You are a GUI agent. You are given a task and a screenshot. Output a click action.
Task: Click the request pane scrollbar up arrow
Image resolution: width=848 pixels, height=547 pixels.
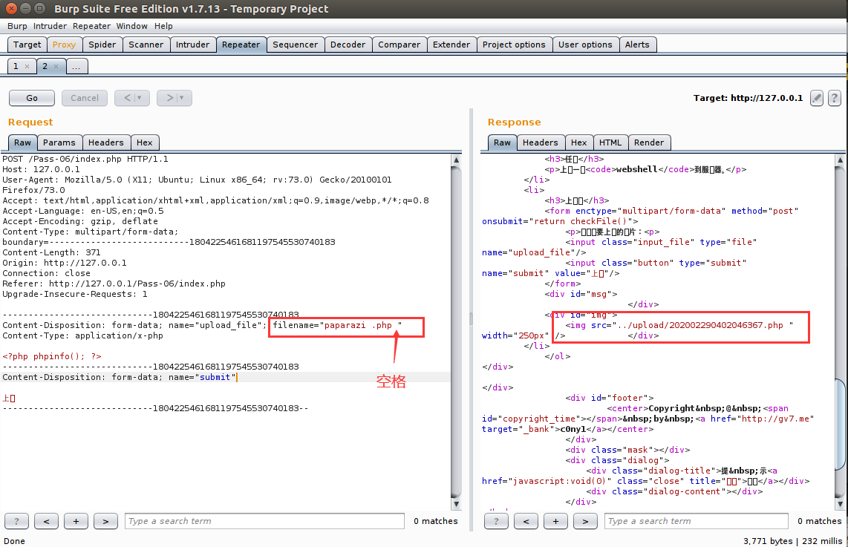tap(456, 160)
